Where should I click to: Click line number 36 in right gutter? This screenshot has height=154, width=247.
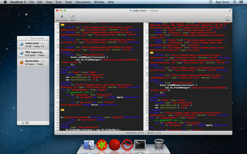[x=147, y=100]
